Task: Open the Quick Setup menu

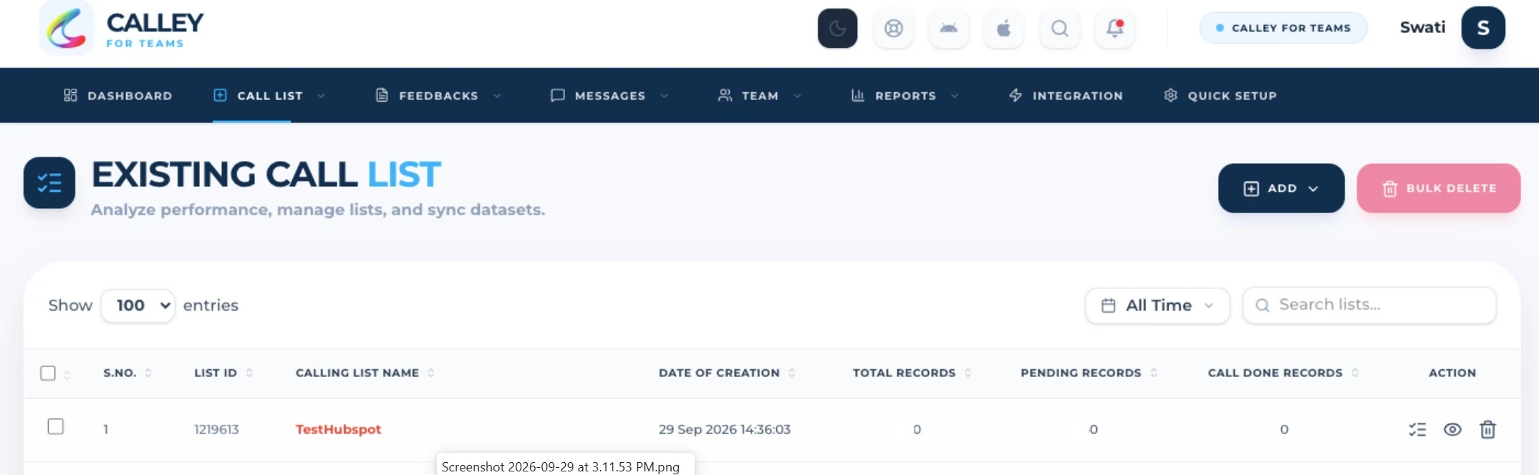Action: [1220, 95]
